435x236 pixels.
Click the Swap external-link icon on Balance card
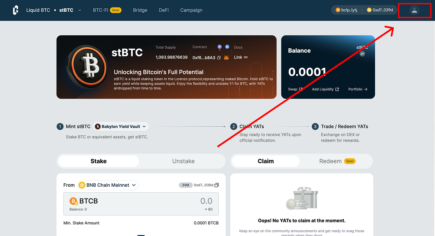click(300, 89)
